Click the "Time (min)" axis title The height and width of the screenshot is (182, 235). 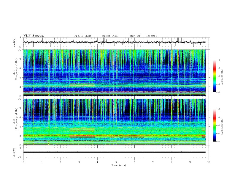119,165
